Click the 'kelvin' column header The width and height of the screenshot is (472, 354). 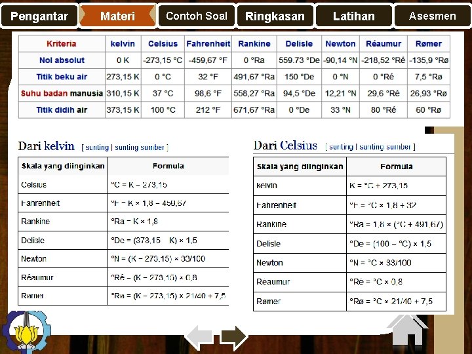pos(123,44)
